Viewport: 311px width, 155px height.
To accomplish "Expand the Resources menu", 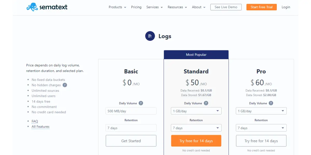I will coord(177,7).
